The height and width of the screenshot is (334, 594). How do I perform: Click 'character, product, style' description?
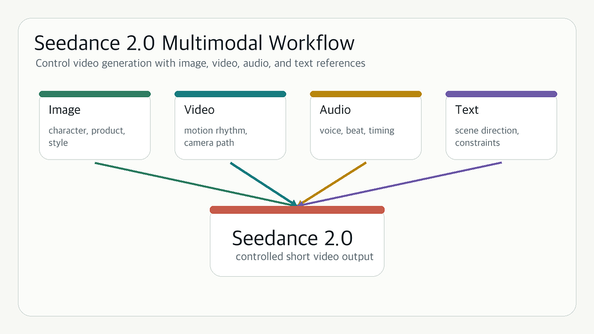pyautogui.click(x=87, y=136)
